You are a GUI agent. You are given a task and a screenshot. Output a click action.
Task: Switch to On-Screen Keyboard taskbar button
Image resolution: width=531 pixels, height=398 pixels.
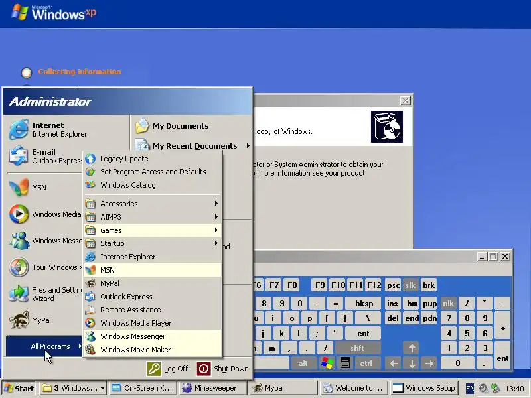pyautogui.click(x=142, y=388)
